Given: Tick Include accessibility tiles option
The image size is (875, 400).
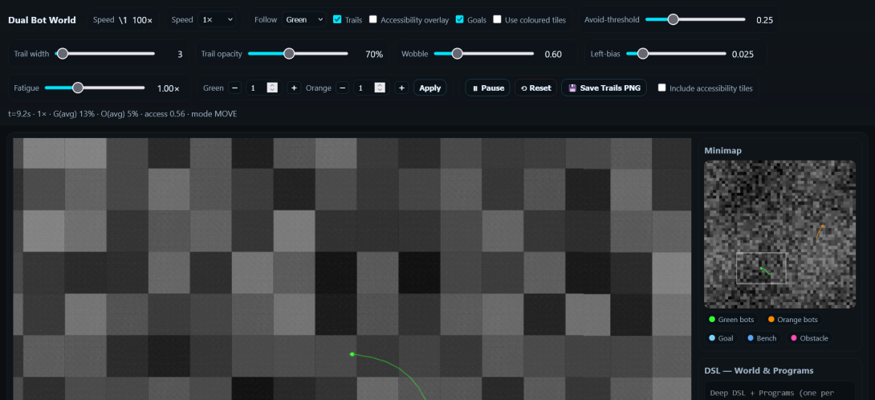Looking at the screenshot, I should click(x=662, y=88).
